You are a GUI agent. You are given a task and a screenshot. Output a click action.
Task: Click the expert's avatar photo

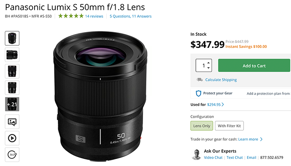(x=196, y=154)
